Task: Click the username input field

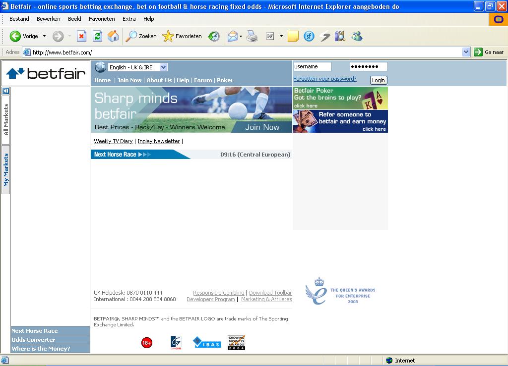Action: [313, 66]
